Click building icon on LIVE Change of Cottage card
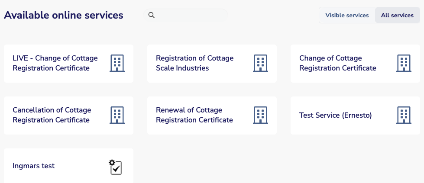Viewport: 424px width, 183px height. 117,63
